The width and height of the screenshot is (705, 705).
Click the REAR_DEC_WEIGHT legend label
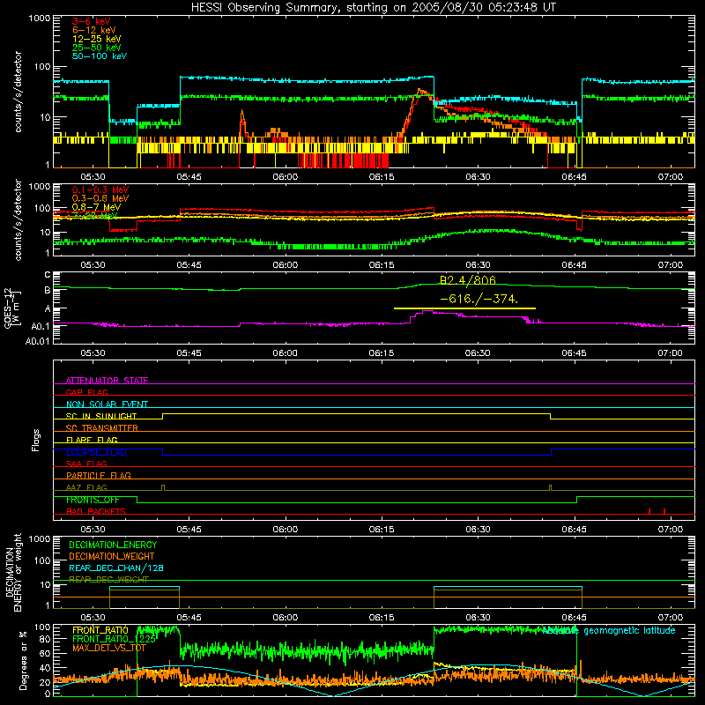[x=108, y=580]
